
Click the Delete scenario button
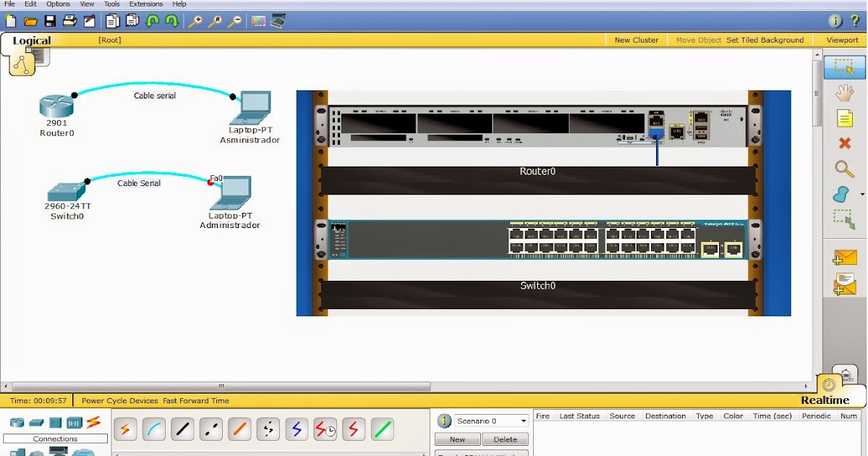506,439
